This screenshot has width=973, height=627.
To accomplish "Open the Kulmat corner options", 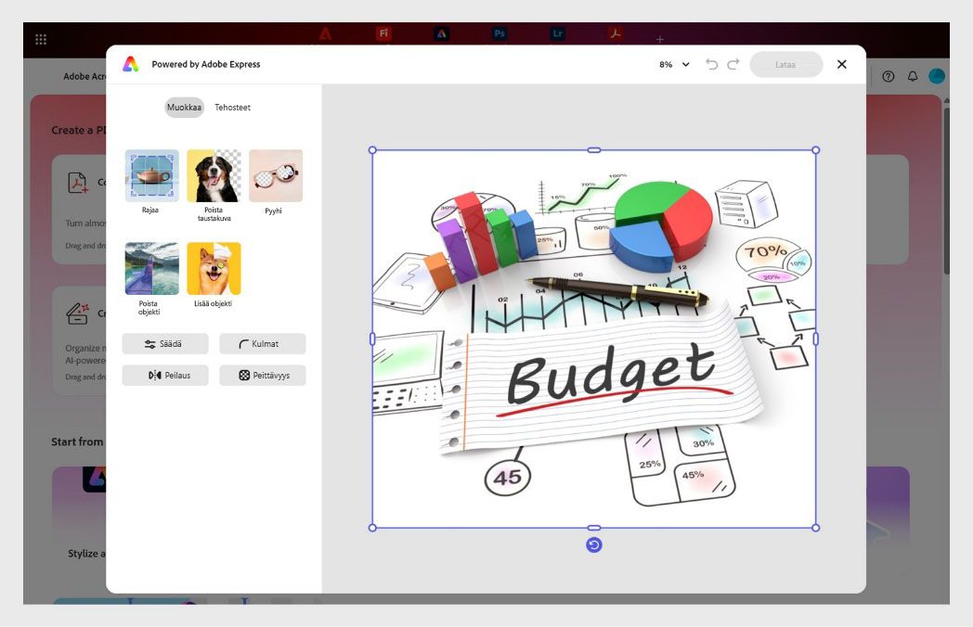I will coord(263,344).
